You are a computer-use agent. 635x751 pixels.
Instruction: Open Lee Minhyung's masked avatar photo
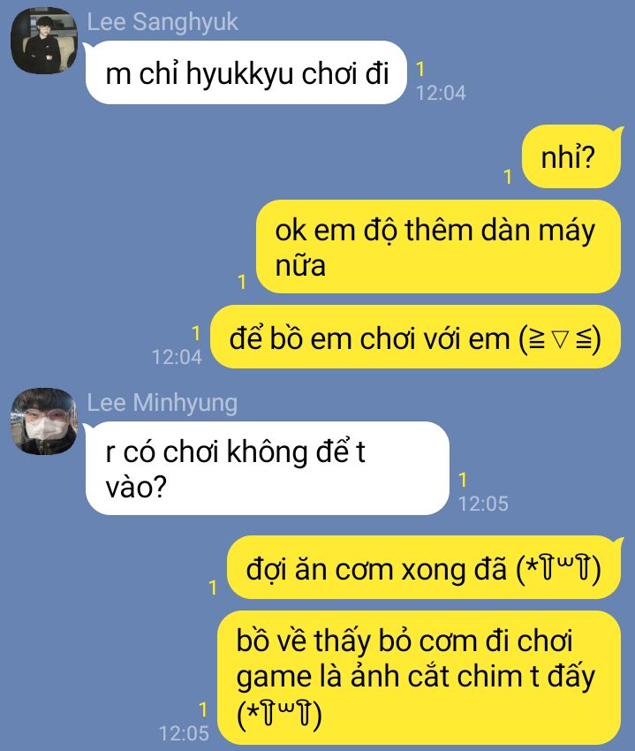(44, 421)
